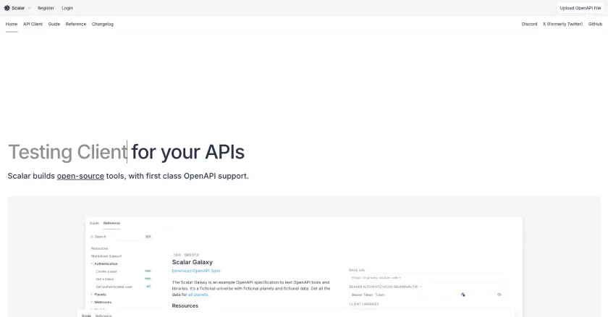Follow the 'all planets' link
608x317 pixels.
[x=198, y=295]
